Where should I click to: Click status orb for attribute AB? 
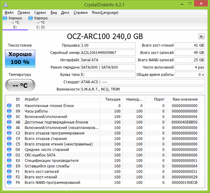pos(9,122)
